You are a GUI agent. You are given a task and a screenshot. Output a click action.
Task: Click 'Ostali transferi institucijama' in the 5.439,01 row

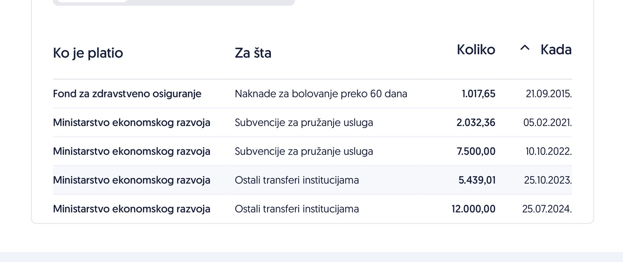(x=297, y=181)
